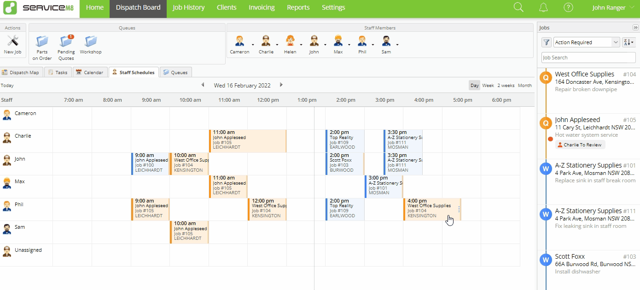Open the notifications bell
This screenshot has width=640, height=290.
click(x=543, y=8)
